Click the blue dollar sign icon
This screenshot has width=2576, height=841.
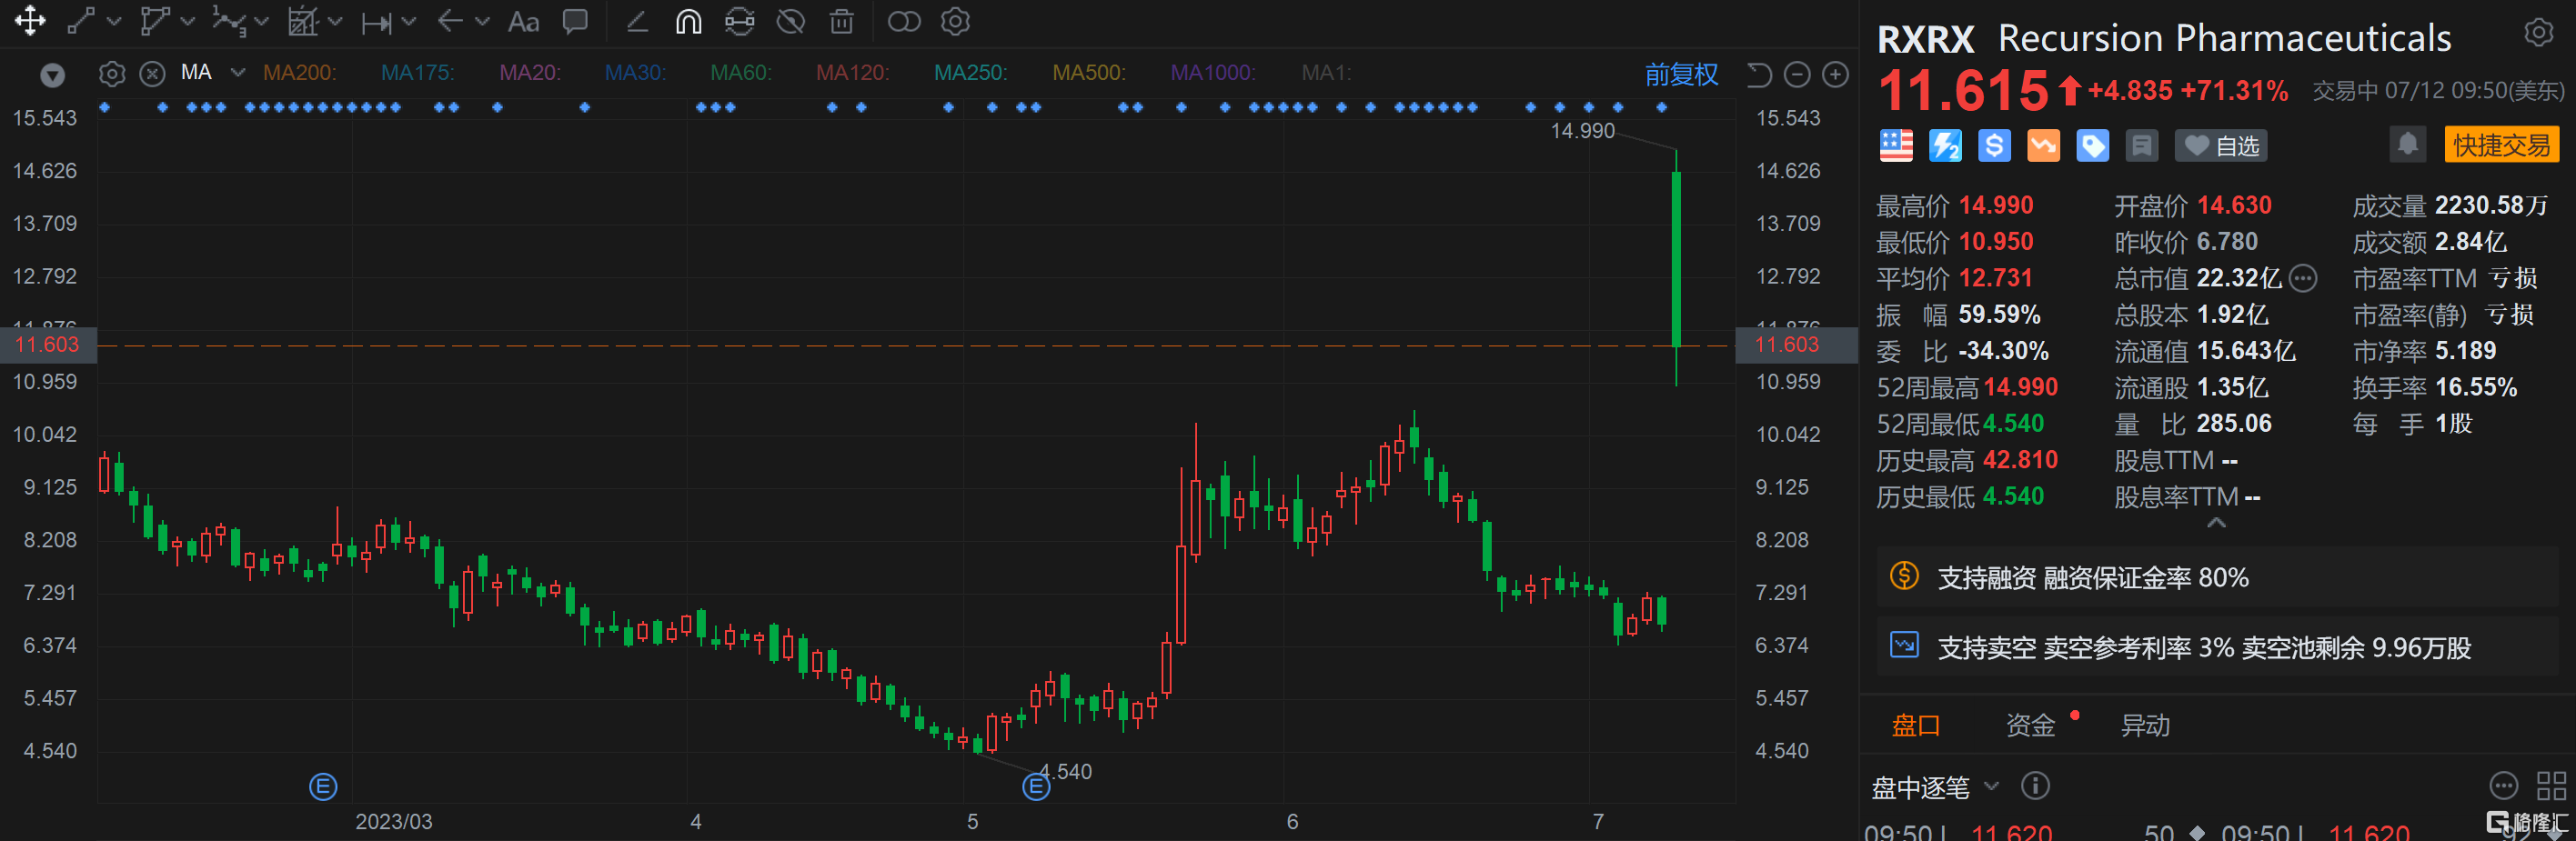pos(1994,146)
